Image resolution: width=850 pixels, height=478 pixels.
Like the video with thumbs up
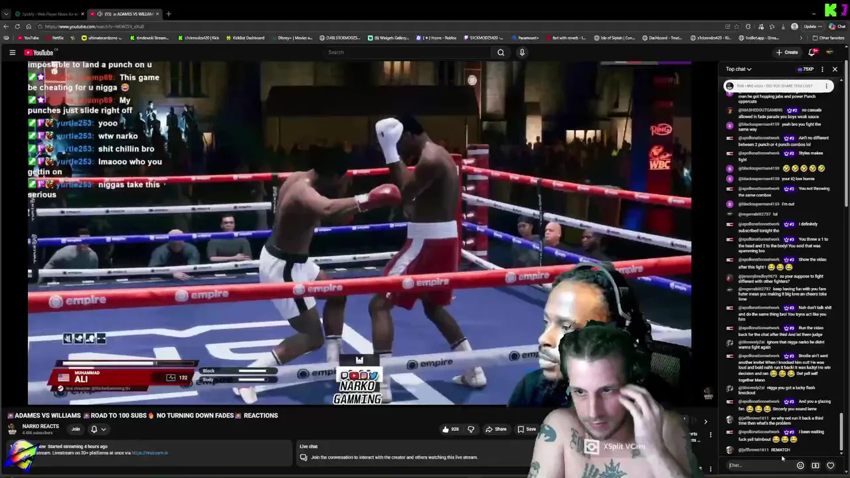pos(451,430)
